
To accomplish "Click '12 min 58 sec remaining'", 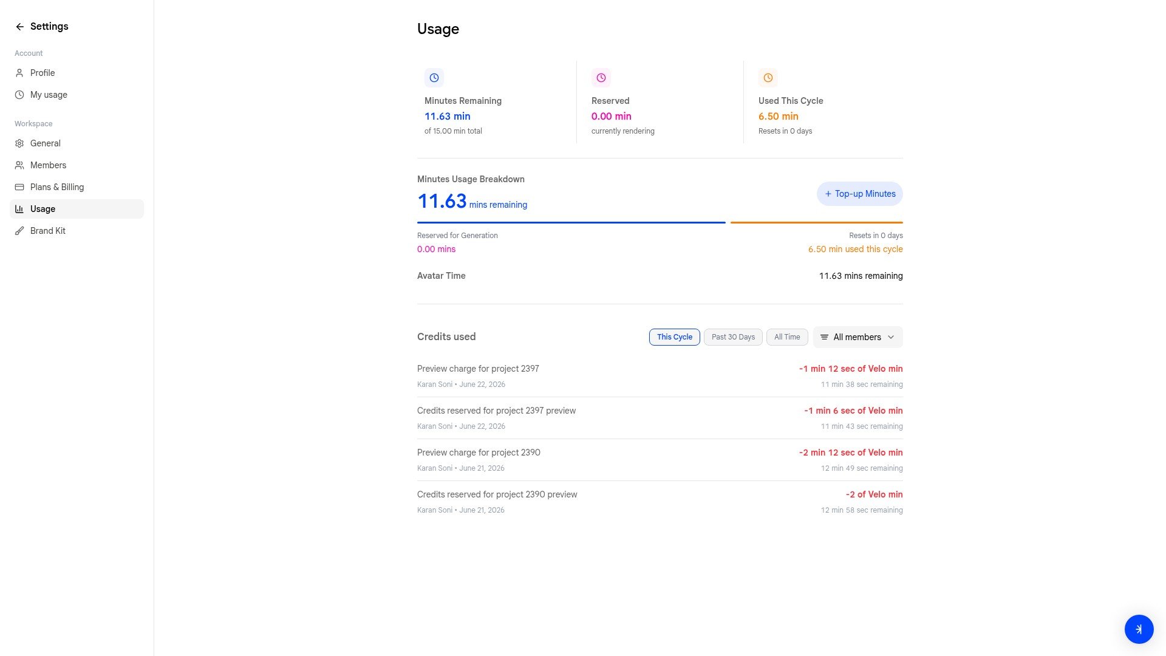I will point(862,510).
